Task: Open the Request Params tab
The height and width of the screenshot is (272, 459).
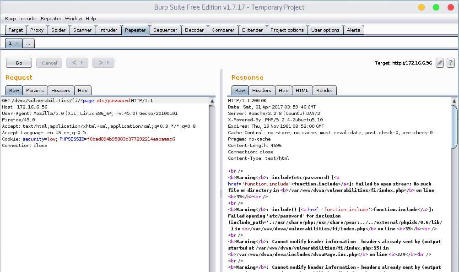Action: point(35,91)
